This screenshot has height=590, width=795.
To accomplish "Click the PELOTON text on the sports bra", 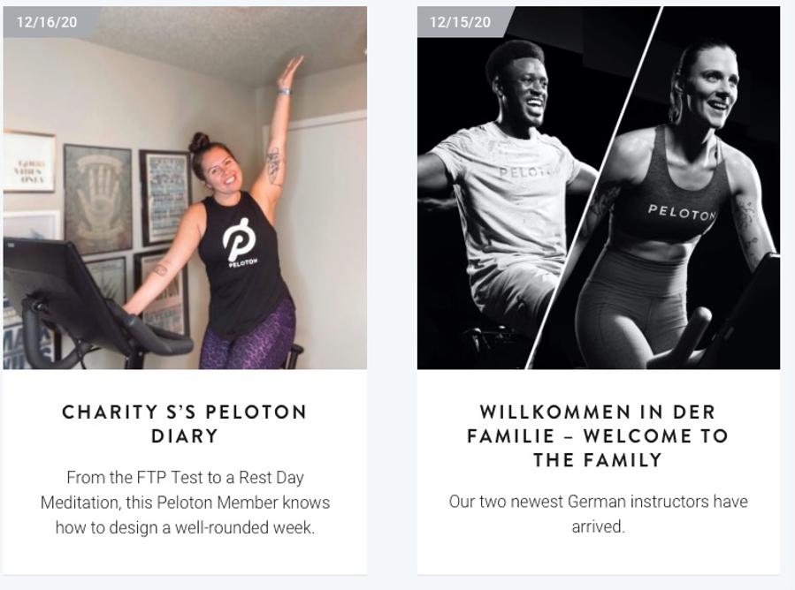I will (x=681, y=213).
